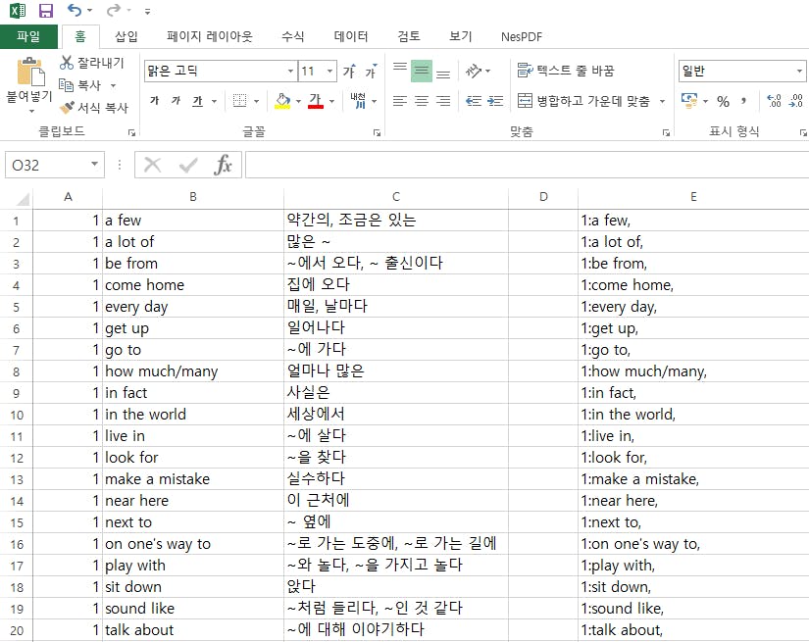
Task: Click the select-all corner triangle
Action: [x=24, y=199]
